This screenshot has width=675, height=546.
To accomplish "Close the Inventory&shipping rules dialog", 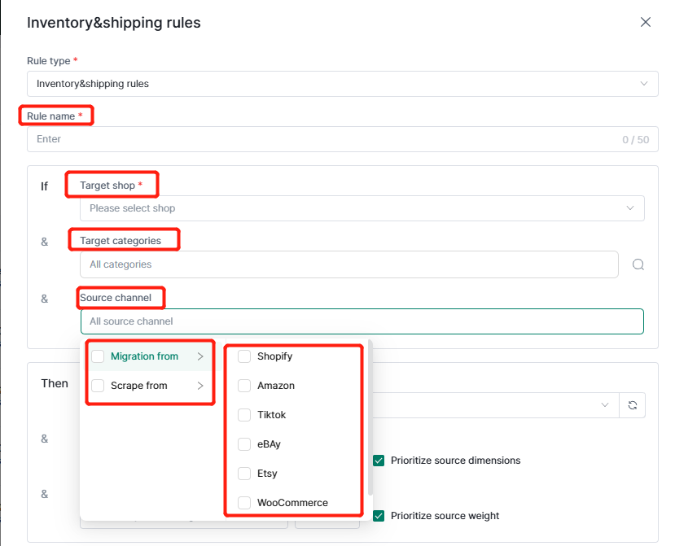I will pos(646,22).
